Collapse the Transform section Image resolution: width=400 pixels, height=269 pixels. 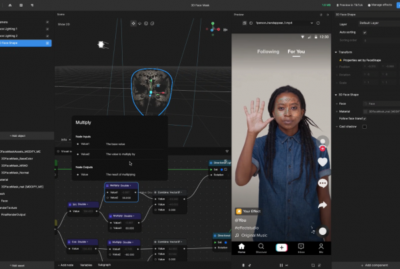(336, 52)
